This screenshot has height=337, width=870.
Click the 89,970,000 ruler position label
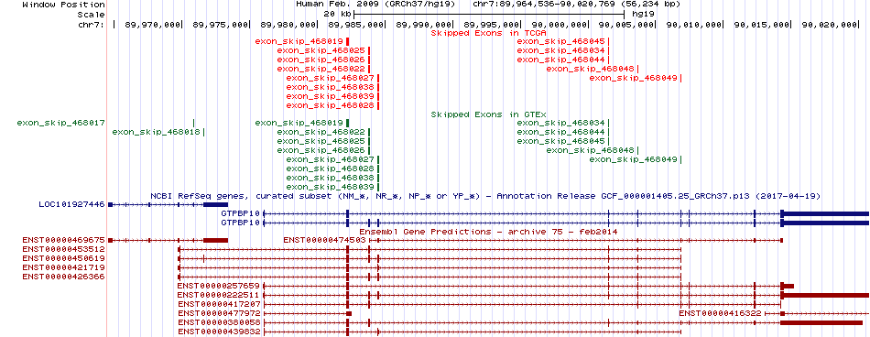click(153, 25)
